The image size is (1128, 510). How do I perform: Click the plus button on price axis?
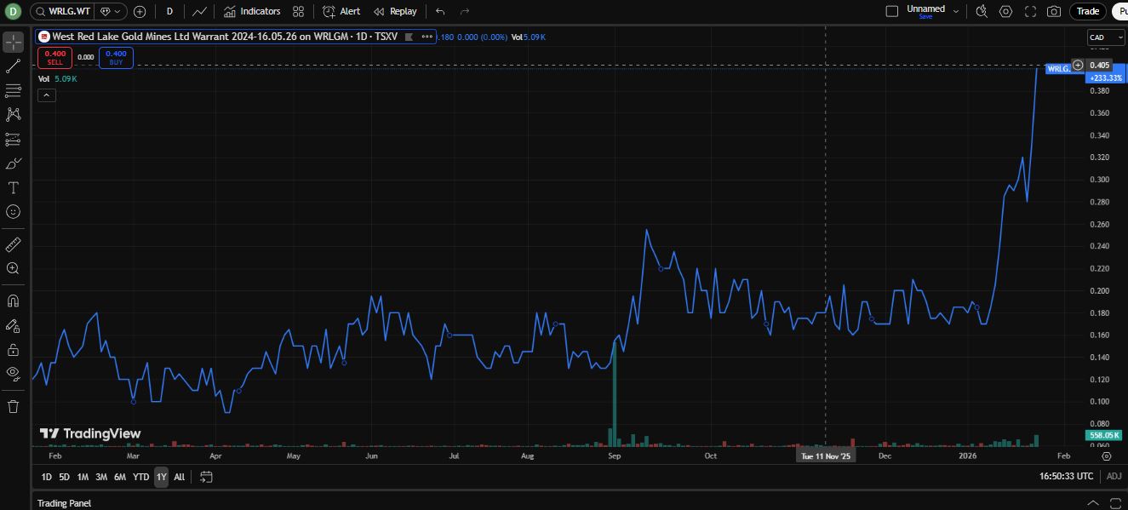[x=1078, y=65]
